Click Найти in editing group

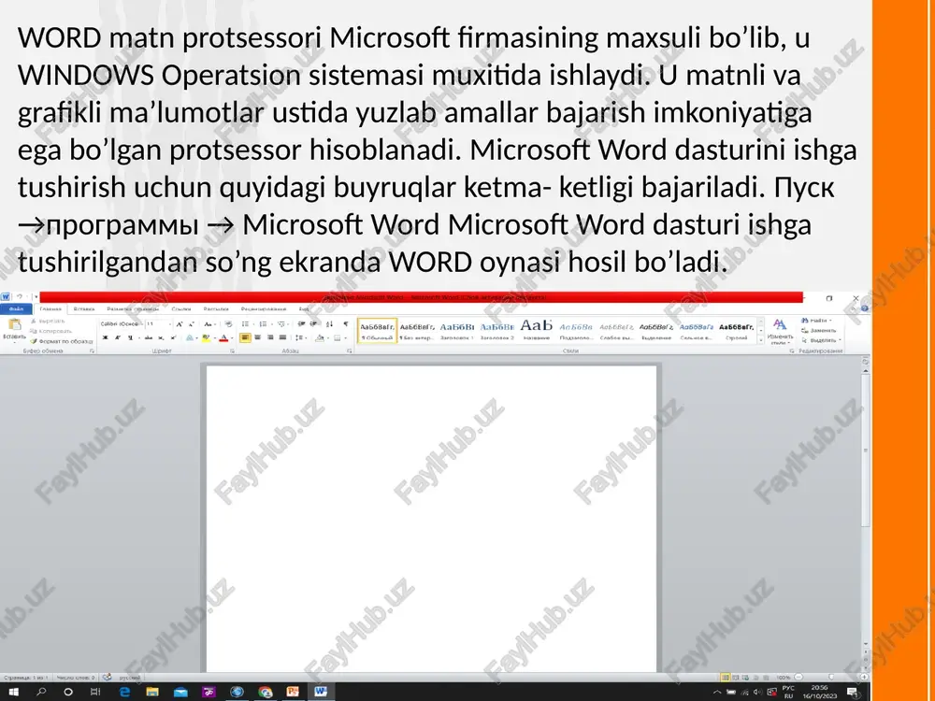point(817,321)
